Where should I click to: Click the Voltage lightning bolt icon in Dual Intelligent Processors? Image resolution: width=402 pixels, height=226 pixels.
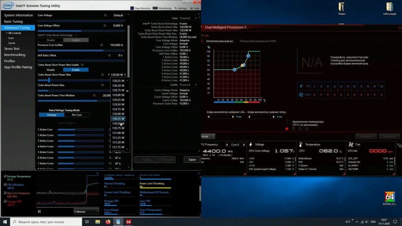[251, 144]
